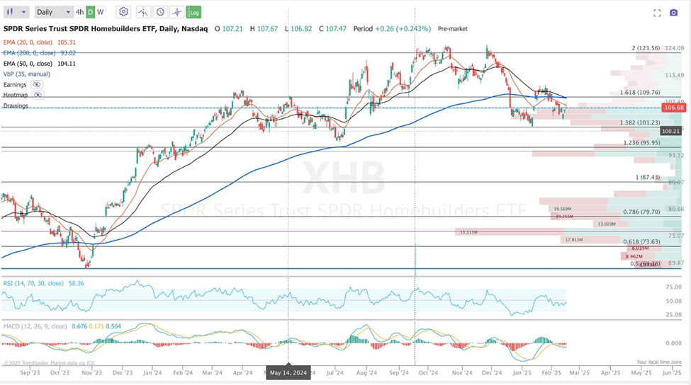691x385 pixels.
Task: Switch to the 4h timeframe
Action: (79, 12)
